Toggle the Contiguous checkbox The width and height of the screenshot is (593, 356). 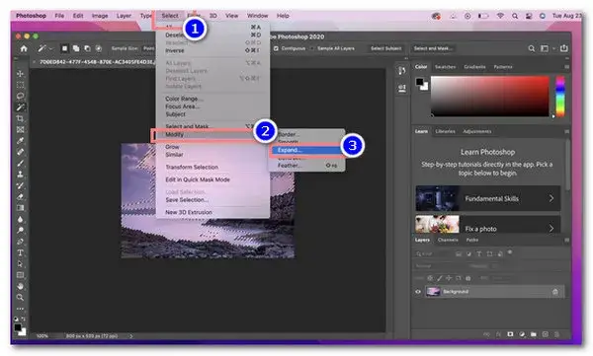point(276,48)
